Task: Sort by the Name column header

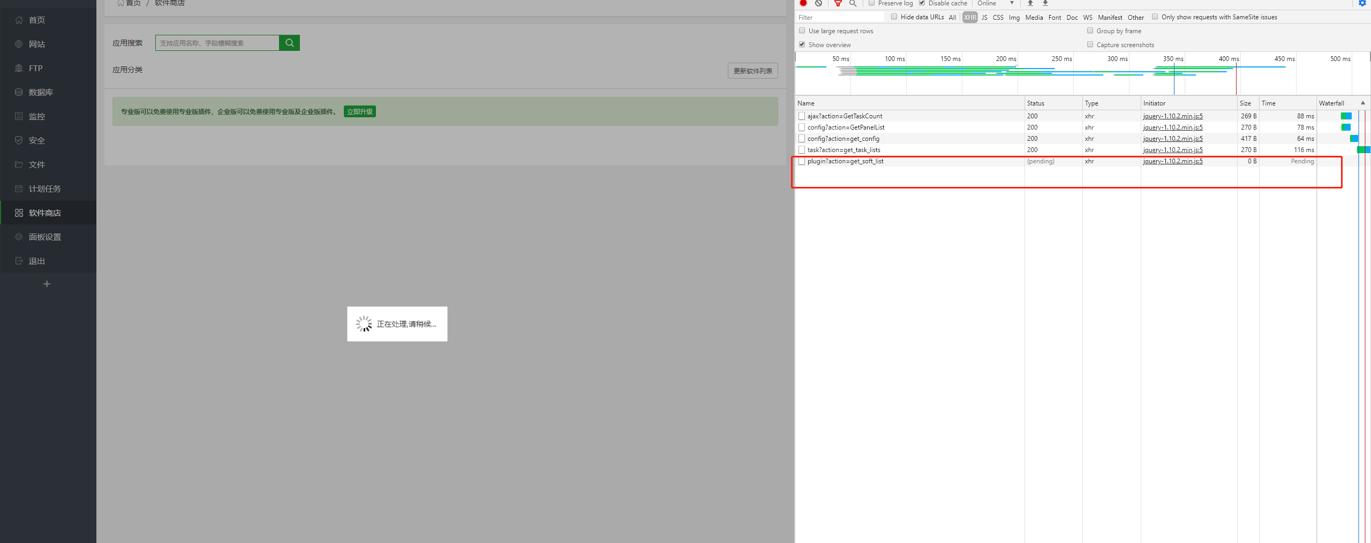Action: (909, 103)
